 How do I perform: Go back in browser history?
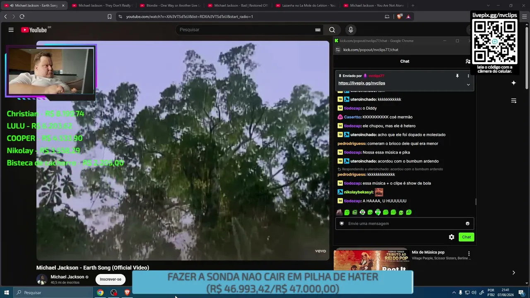point(5,17)
